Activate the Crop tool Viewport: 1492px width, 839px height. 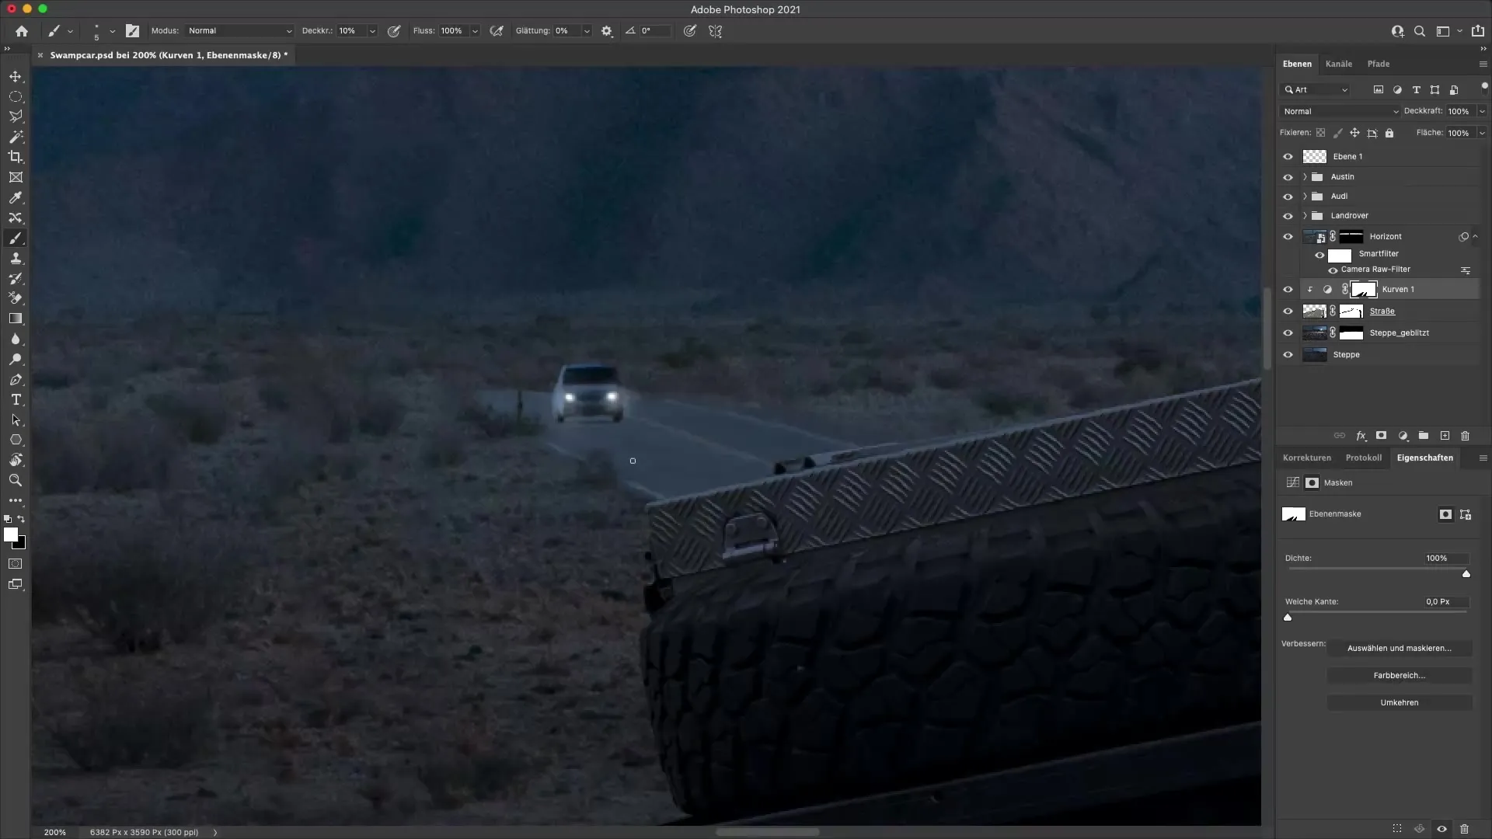(16, 157)
